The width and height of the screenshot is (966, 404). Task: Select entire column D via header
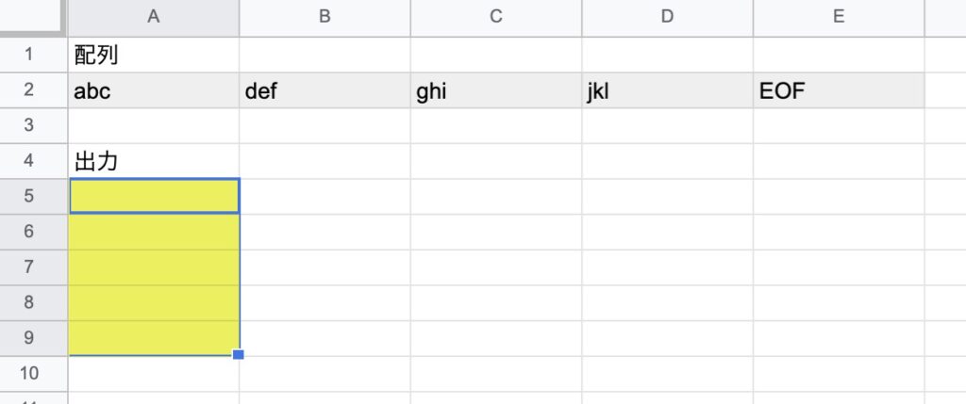click(x=667, y=17)
